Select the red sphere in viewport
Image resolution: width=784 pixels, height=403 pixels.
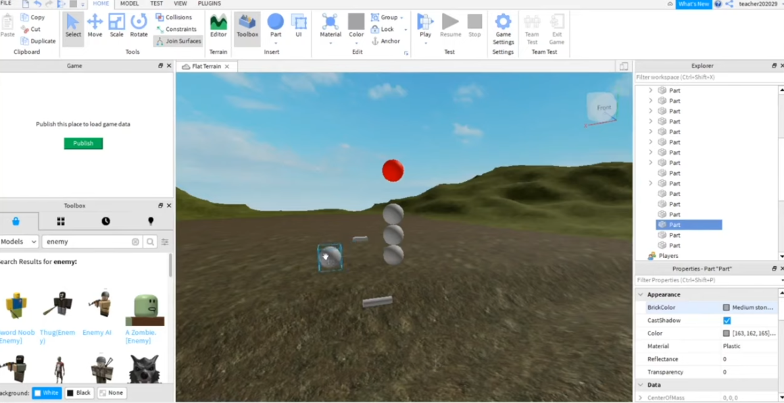point(393,170)
